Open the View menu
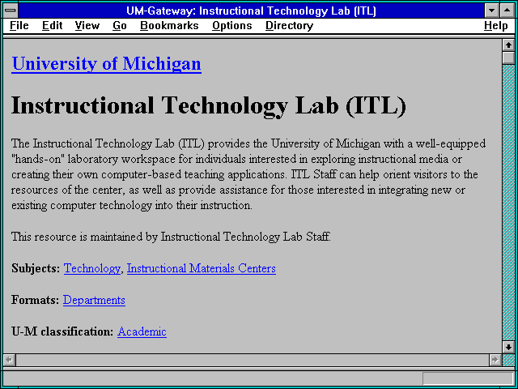 click(x=87, y=26)
